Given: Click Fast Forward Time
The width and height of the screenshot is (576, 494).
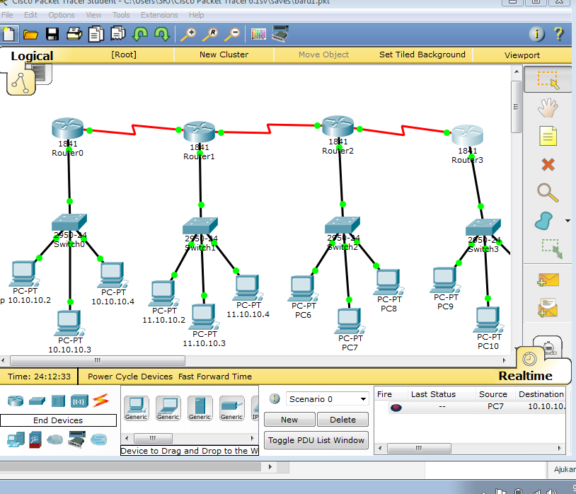Looking at the screenshot, I should pos(215,377).
